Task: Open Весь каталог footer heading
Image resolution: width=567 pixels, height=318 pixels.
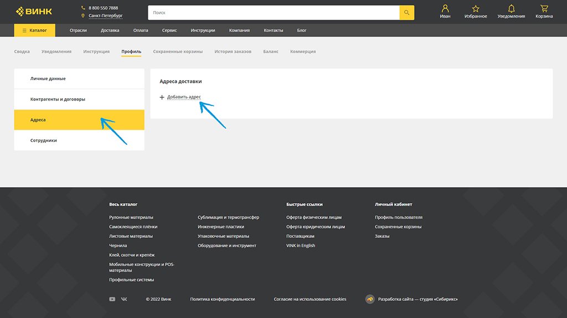Action: click(x=123, y=204)
